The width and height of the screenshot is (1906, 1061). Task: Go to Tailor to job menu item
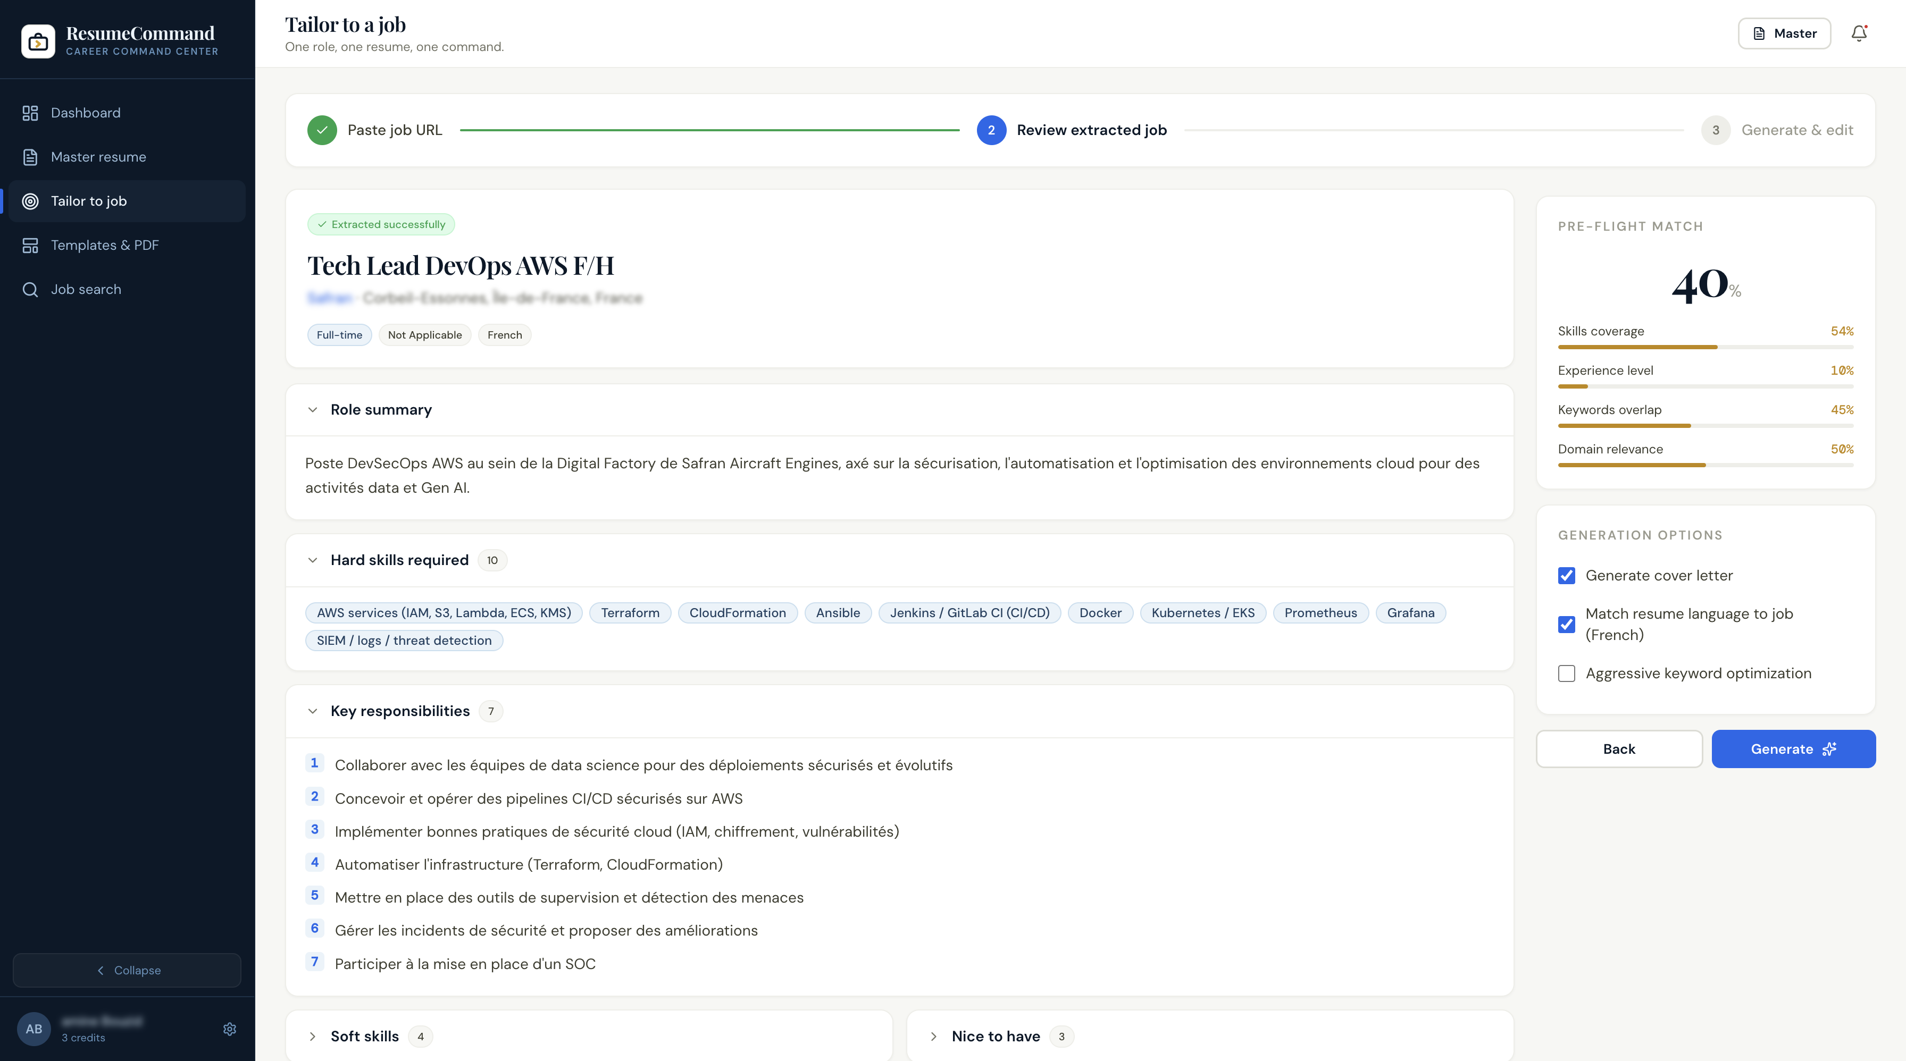[127, 201]
